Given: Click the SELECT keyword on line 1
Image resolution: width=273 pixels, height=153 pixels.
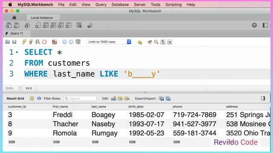Looking at the screenshot, I should [x=38, y=52].
